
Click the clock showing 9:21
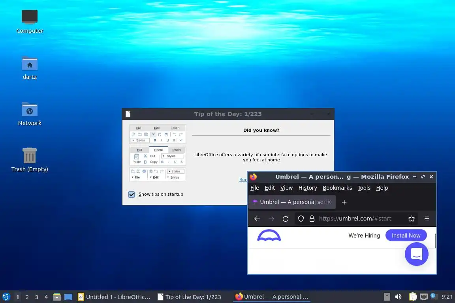point(447,297)
